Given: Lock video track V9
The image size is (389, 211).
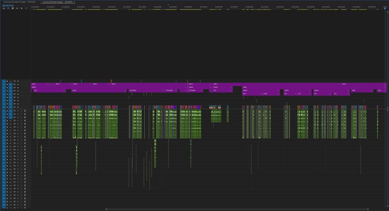Looking at the screenshot, I should pyautogui.click(x=7, y=81).
